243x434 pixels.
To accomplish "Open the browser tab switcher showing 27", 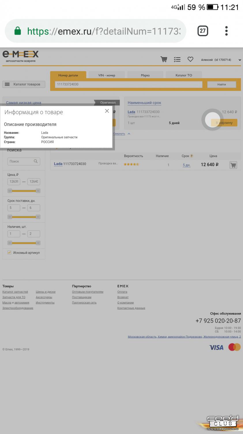I will coord(203,31).
